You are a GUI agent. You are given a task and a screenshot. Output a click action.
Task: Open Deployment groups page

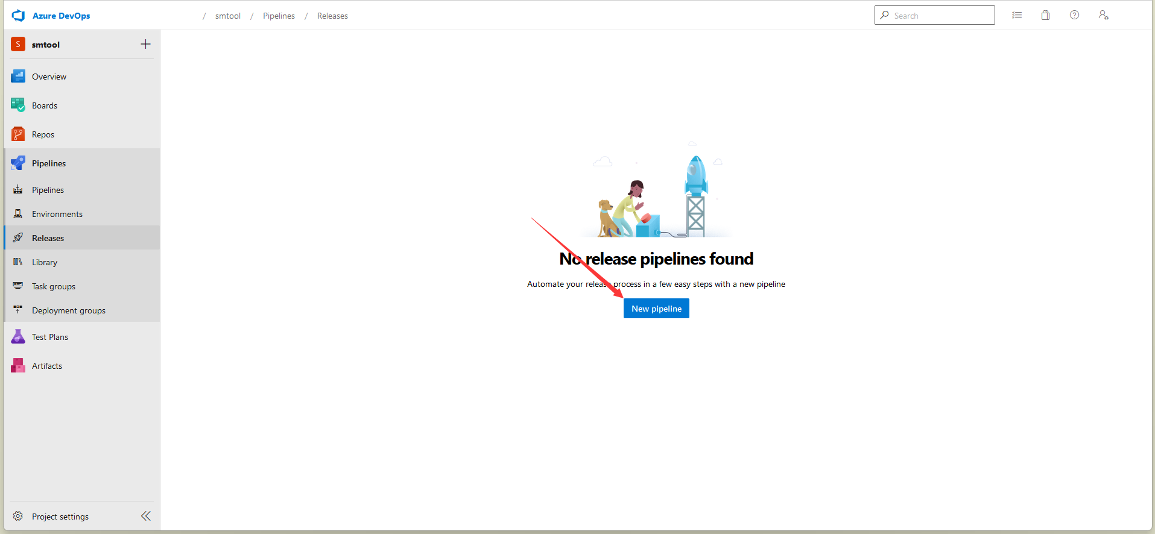pyautogui.click(x=69, y=310)
